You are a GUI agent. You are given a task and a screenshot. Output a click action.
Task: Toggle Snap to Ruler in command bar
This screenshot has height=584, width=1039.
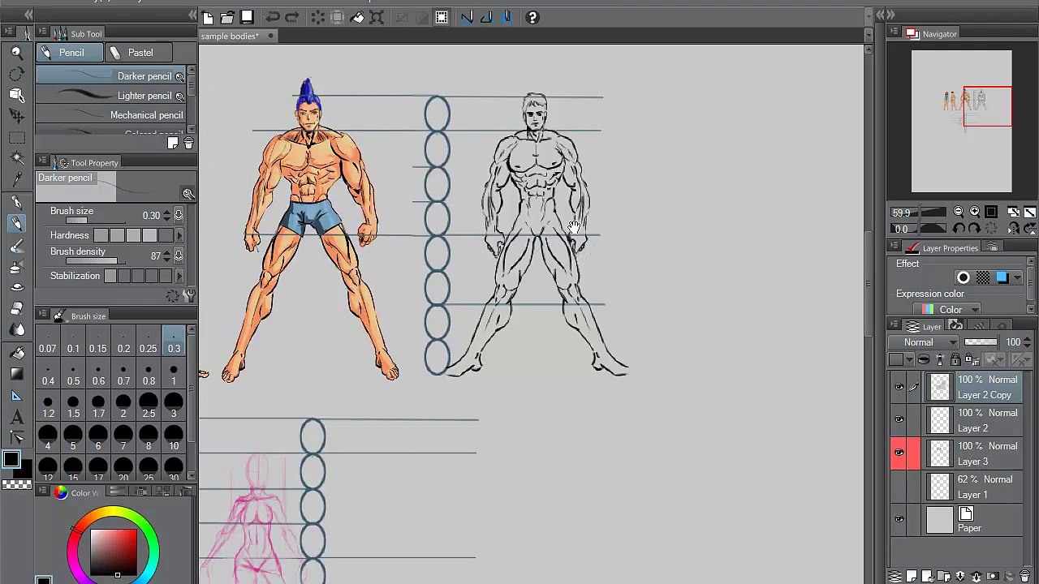[x=467, y=17]
